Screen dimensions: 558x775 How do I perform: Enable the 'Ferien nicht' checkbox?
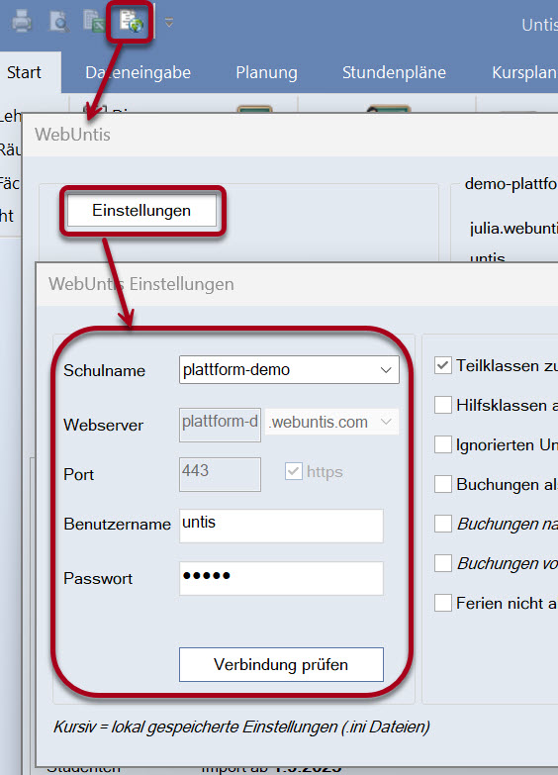point(443,603)
